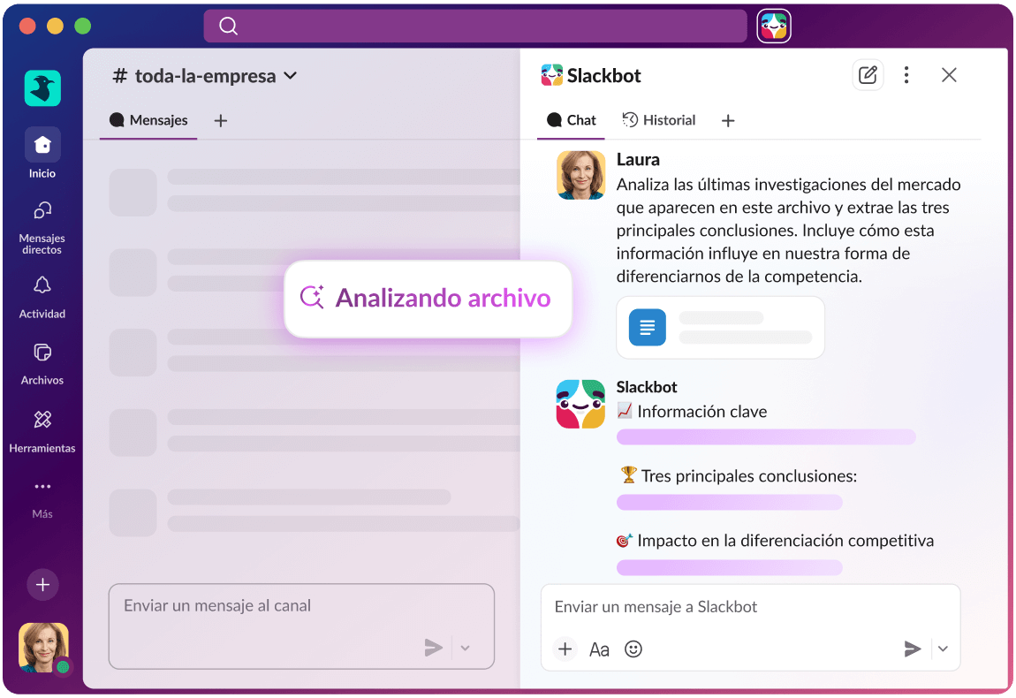The image size is (1016, 698).
Task: Click the workspace bird logo icon
Action: point(42,88)
